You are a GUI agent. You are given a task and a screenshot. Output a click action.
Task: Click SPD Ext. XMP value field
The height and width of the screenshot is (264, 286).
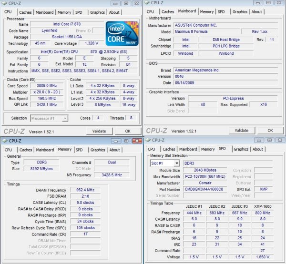point(264,189)
